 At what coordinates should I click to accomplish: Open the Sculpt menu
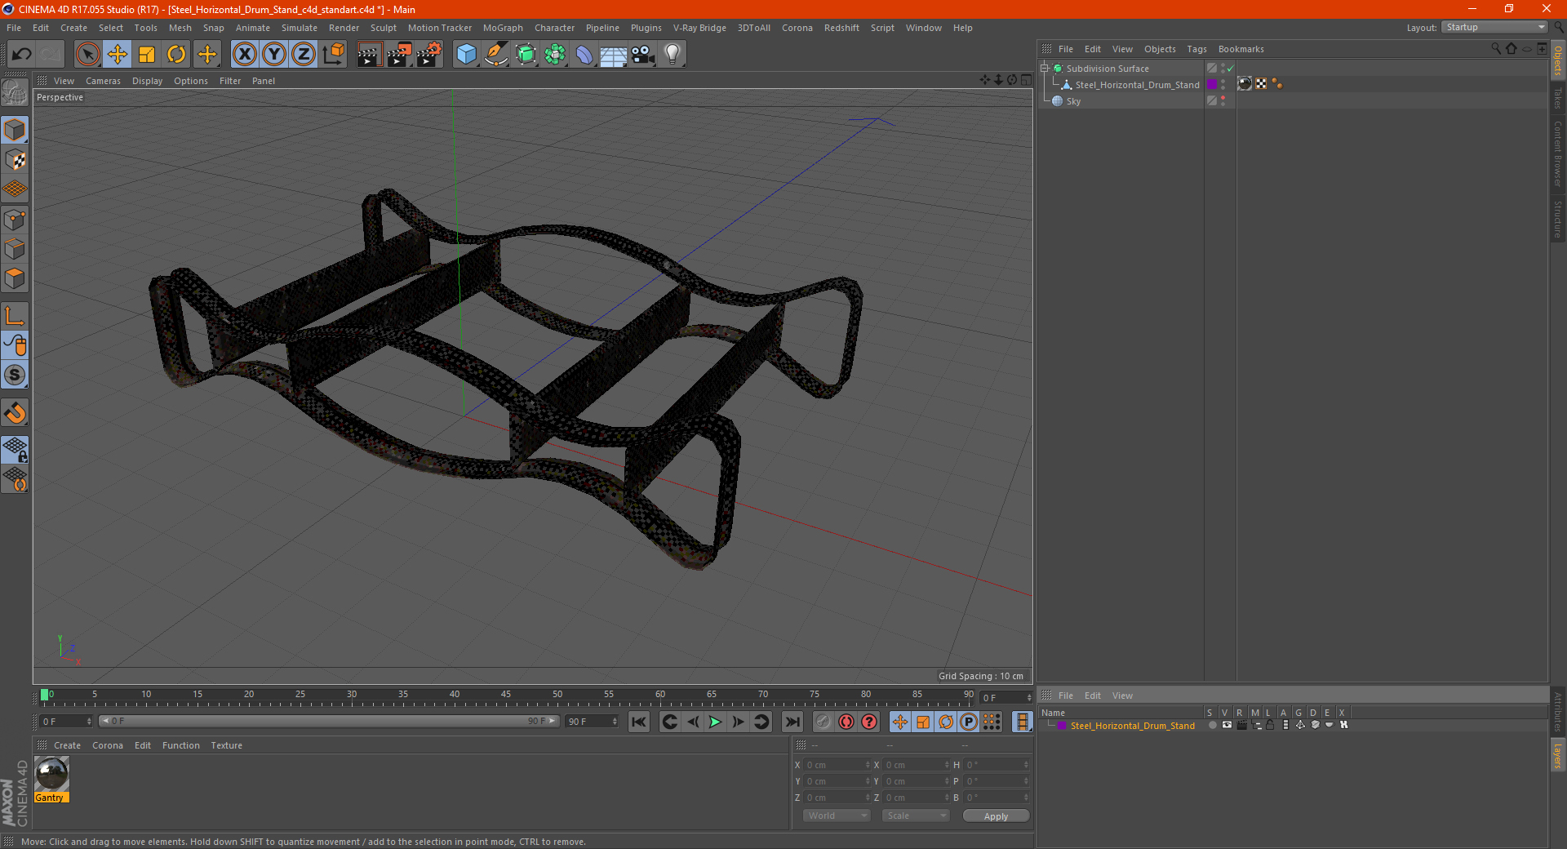pos(383,28)
